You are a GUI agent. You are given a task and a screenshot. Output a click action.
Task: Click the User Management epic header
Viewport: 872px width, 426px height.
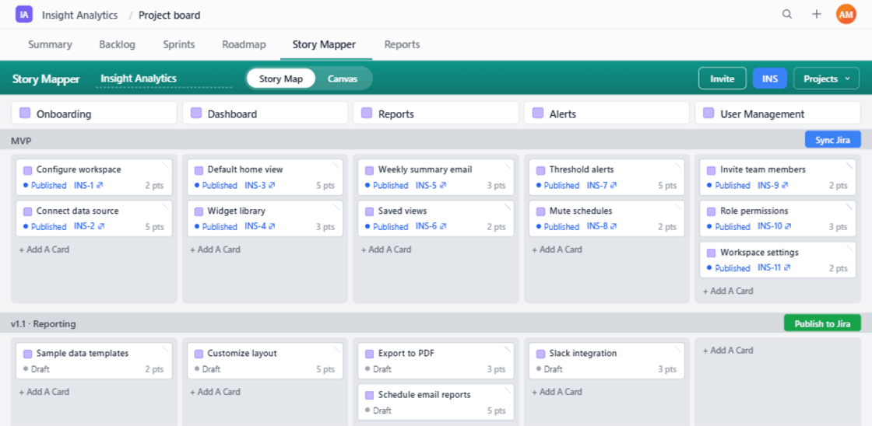[778, 113]
